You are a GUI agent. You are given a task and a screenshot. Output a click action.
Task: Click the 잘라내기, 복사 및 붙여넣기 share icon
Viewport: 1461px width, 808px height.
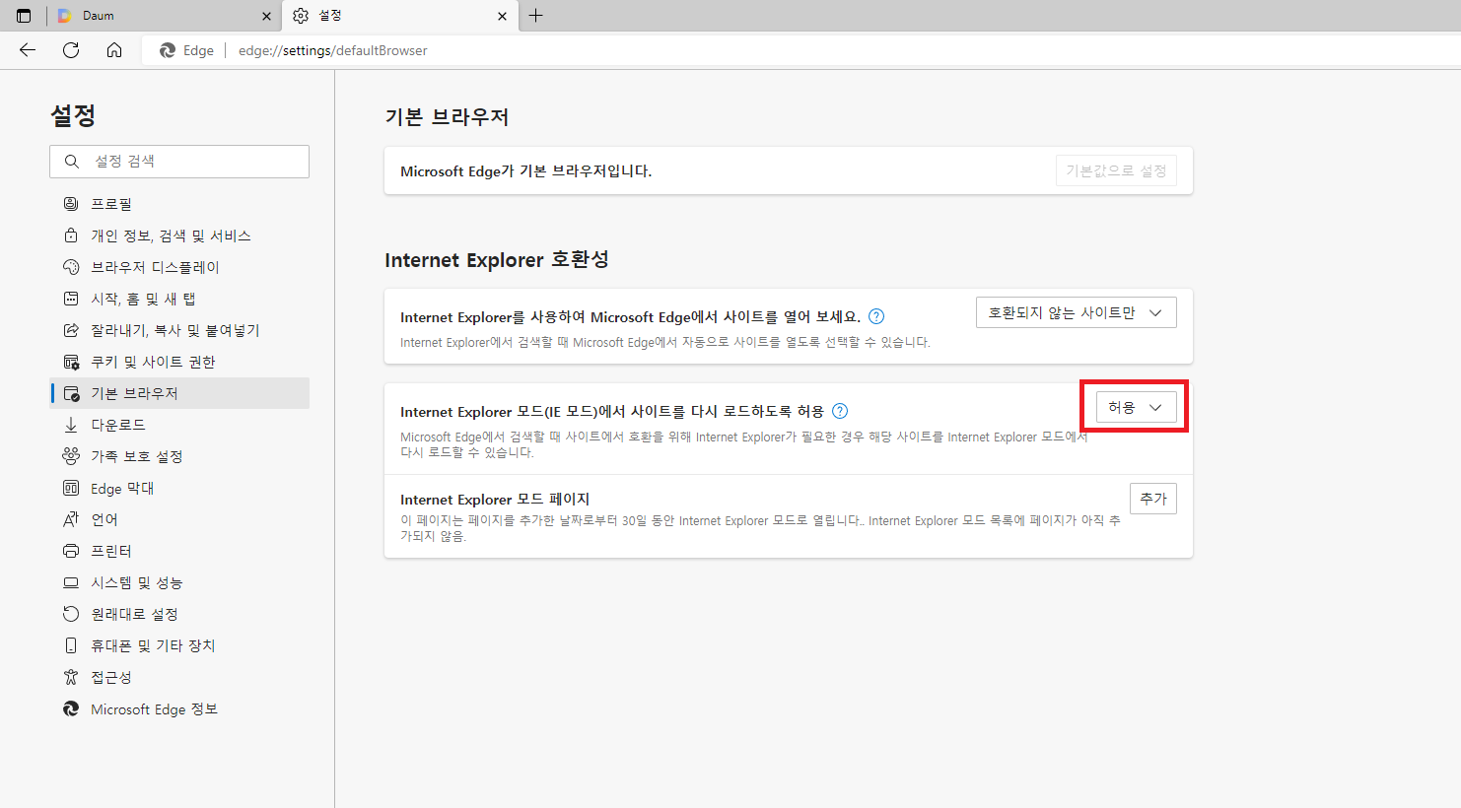[71, 330]
